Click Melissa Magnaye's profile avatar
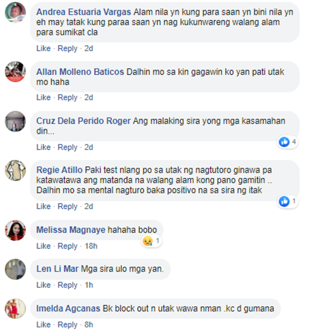Screen dimensions: 320x334 pyautogui.click(x=15, y=231)
